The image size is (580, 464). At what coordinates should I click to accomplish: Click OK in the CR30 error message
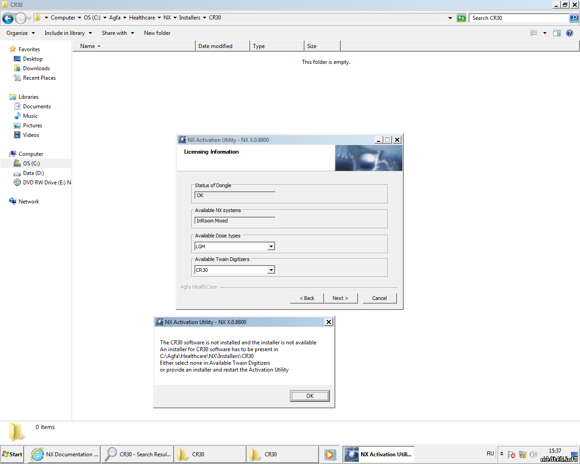click(x=309, y=396)
